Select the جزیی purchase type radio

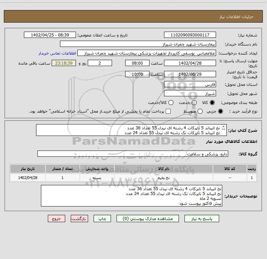click(220, 111)
